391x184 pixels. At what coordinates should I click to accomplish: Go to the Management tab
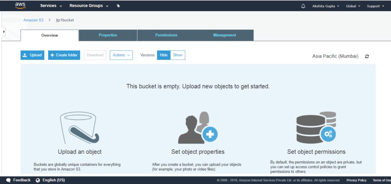click(225, 35)
